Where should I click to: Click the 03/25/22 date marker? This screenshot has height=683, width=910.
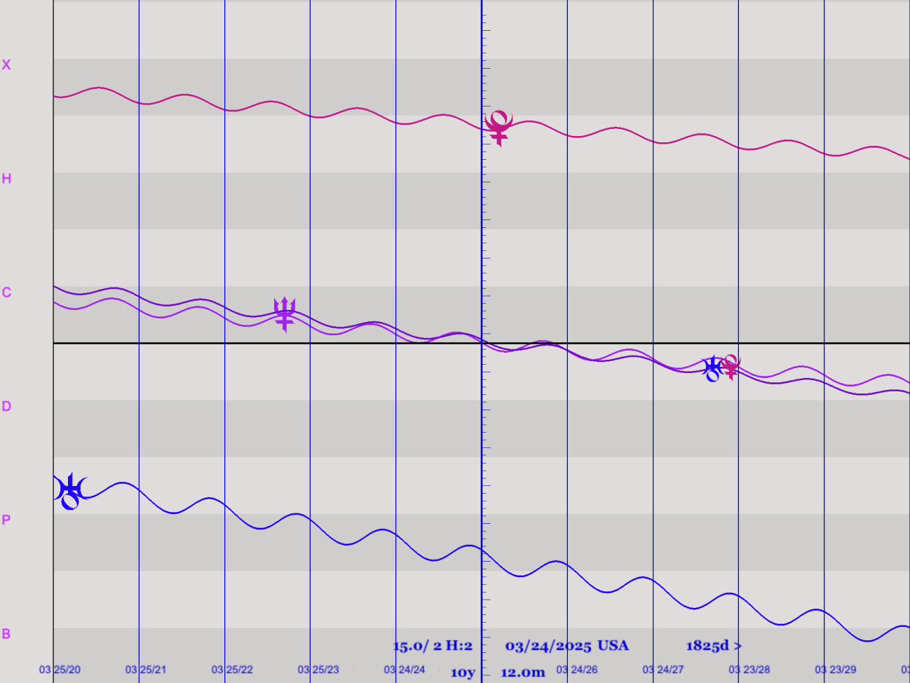232,670
